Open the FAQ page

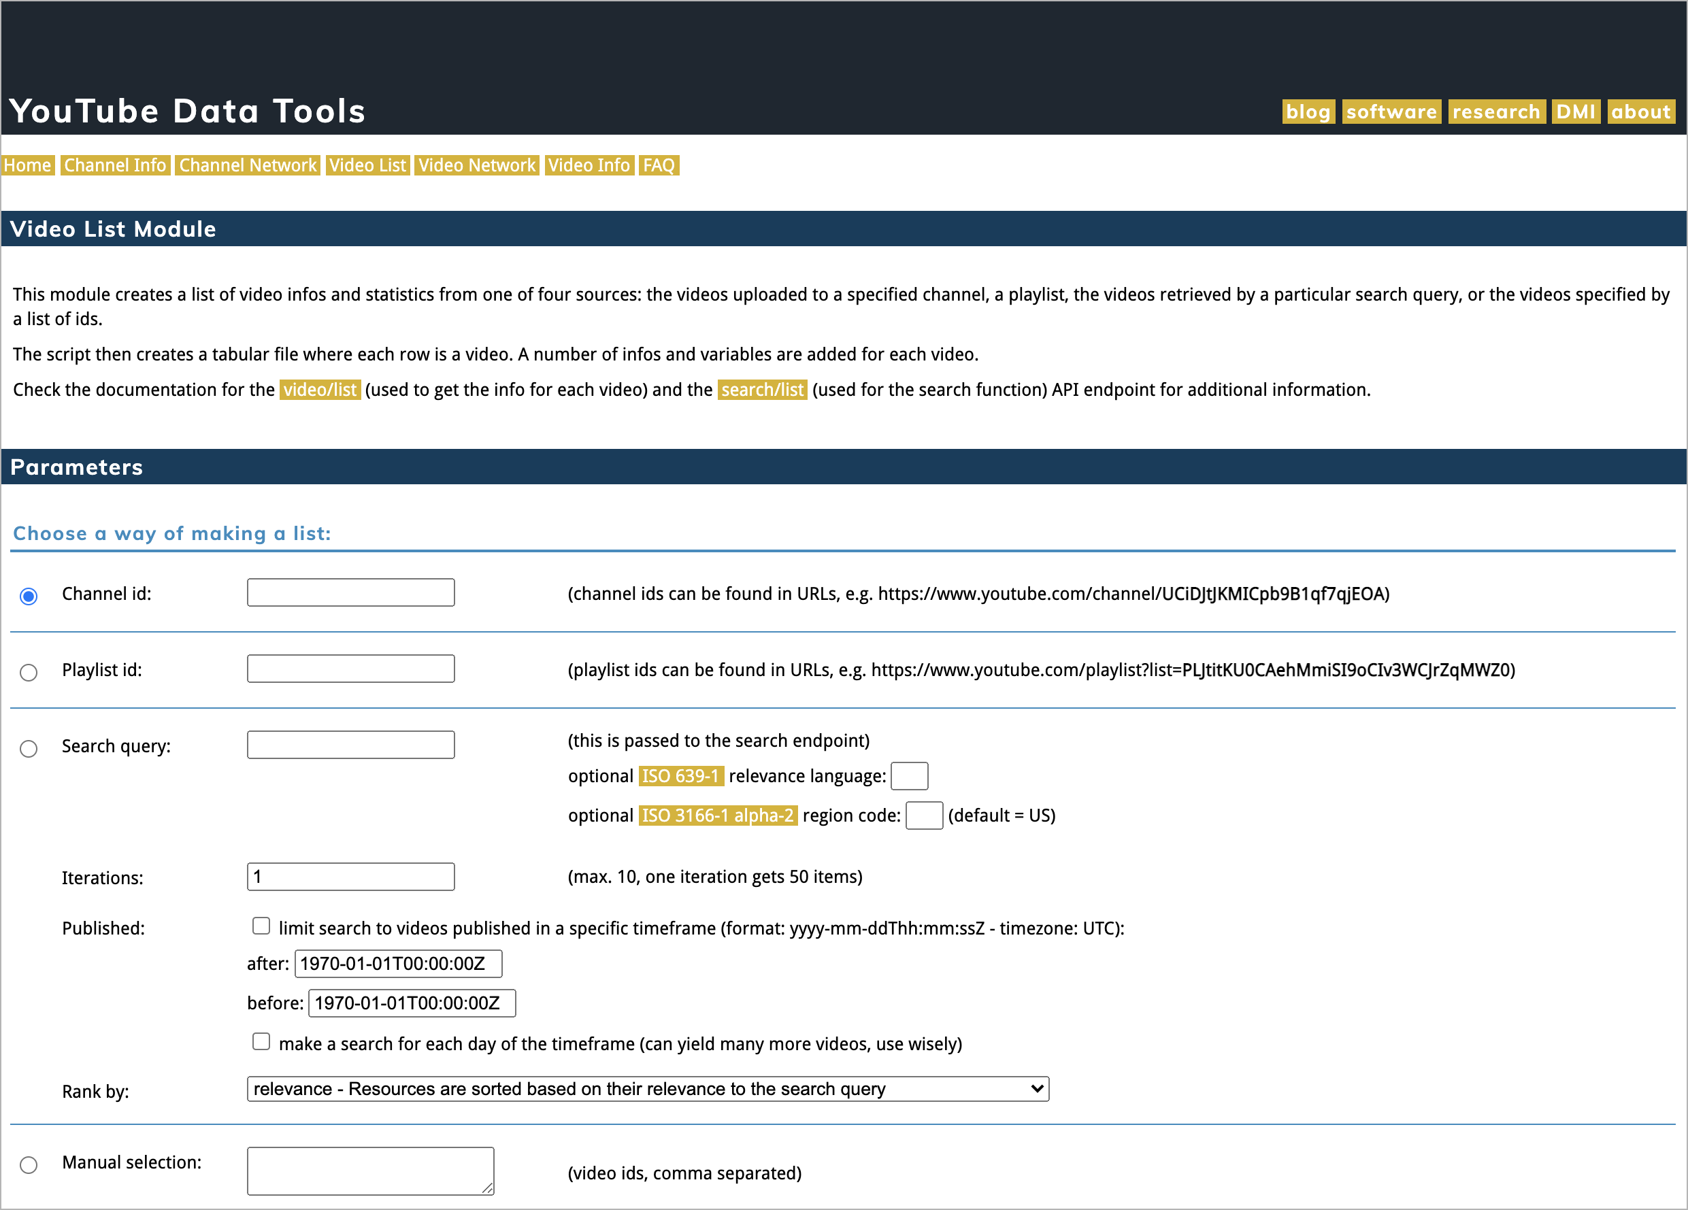pos(659,165)
